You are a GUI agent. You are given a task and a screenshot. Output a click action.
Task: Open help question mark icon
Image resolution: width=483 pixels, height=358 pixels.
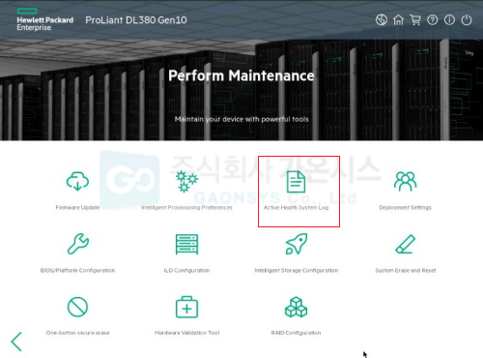pos(433,20)
